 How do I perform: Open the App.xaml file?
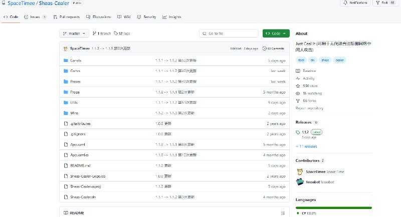pos(78,144)
